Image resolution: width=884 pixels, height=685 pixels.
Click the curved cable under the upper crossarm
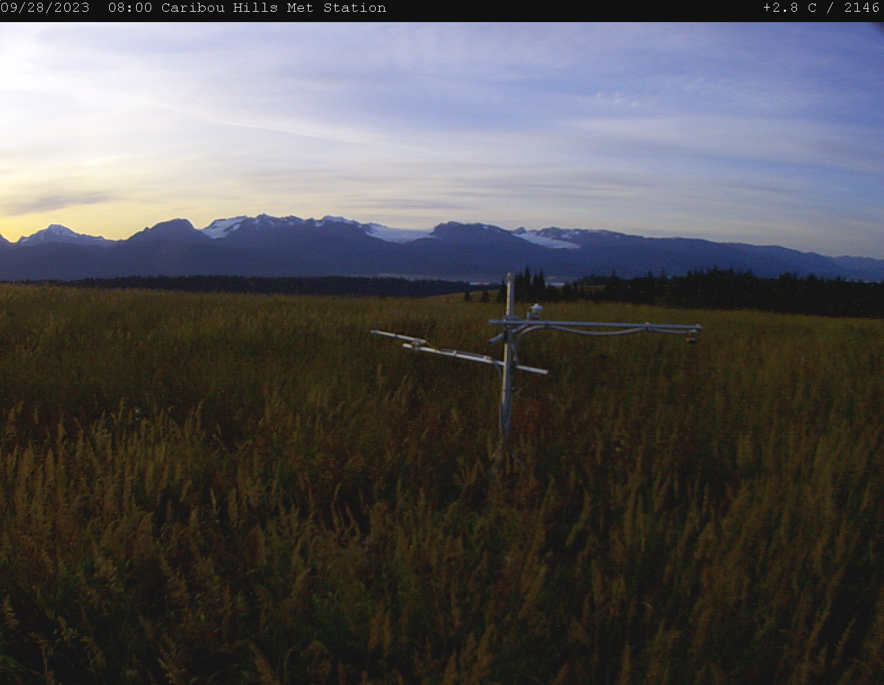point(594,332)
